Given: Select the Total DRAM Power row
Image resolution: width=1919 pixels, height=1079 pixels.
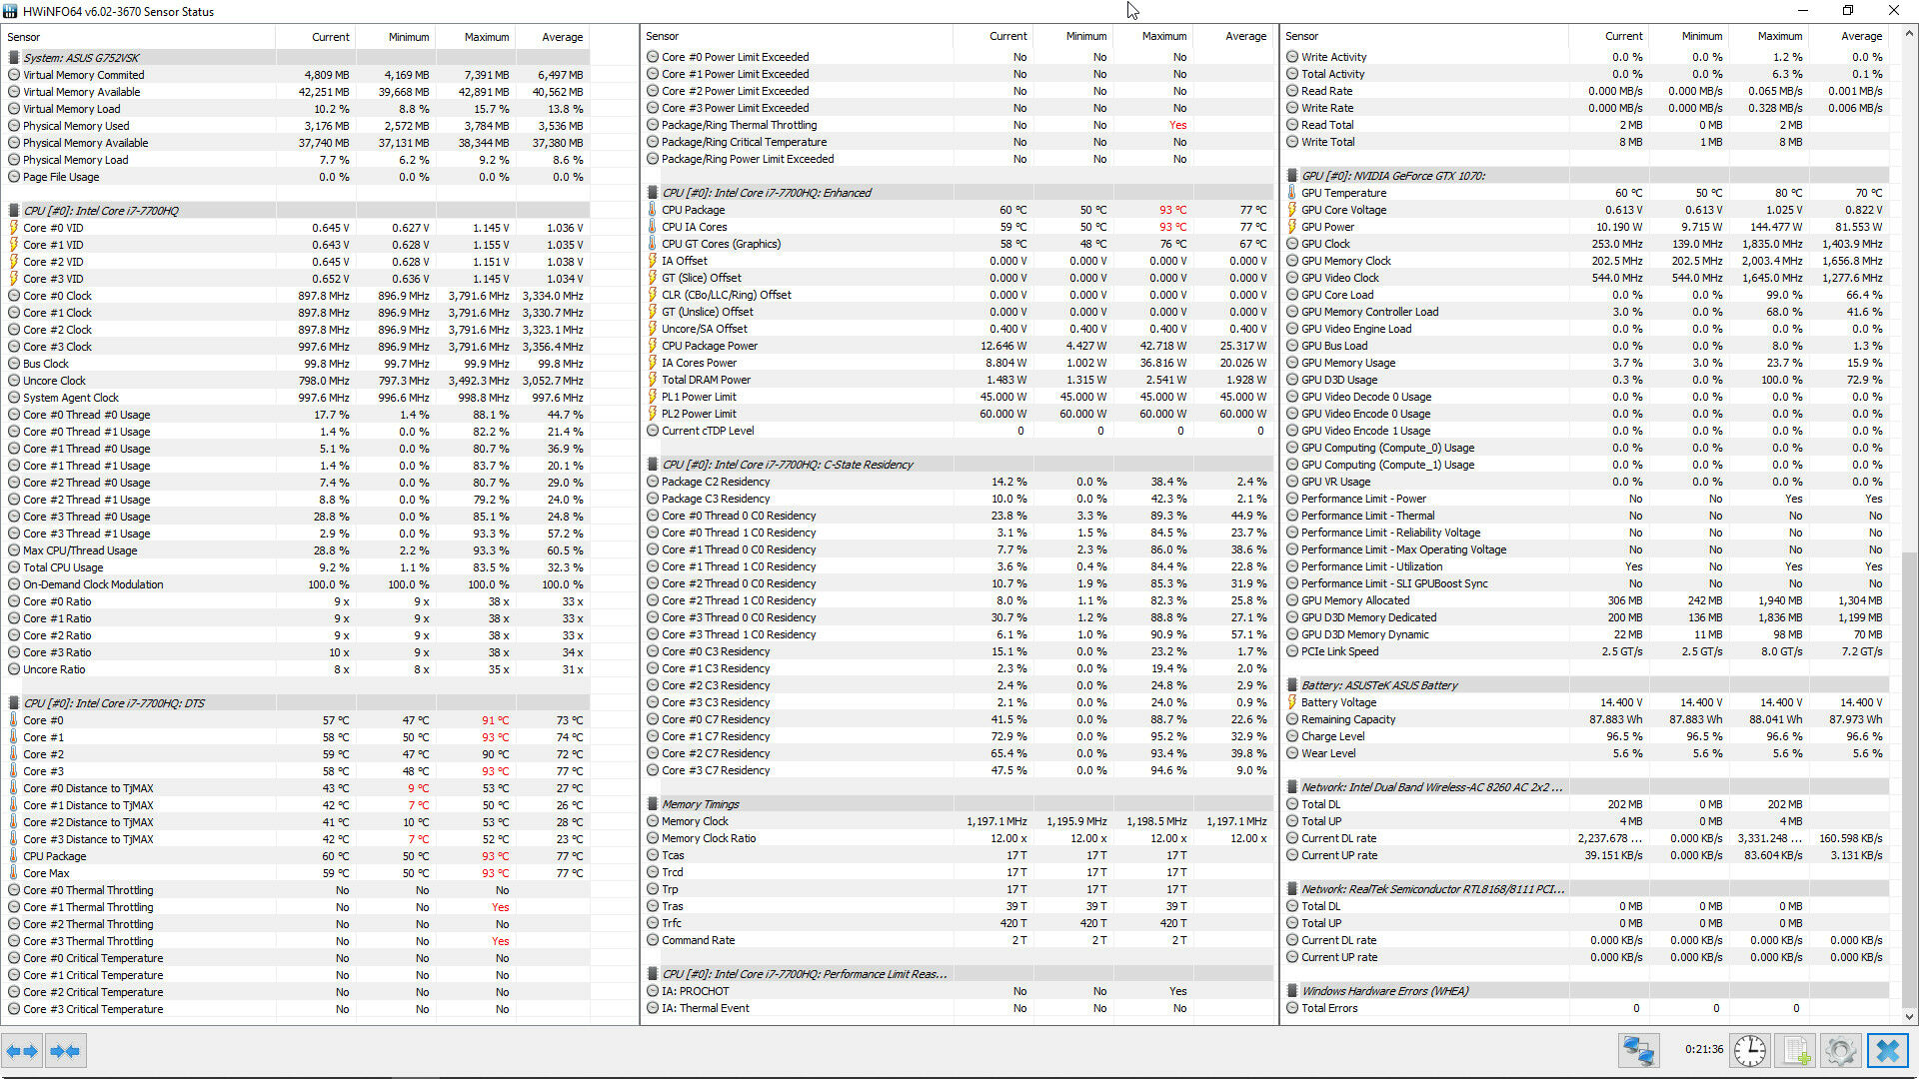Looking at the screenshot, I should click(x=959, y=380).
